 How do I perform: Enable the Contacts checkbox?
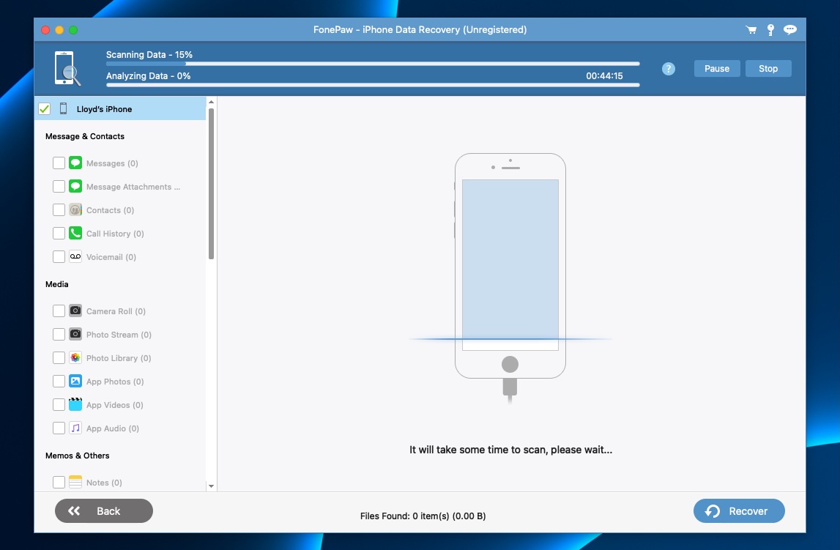(59, 210)
